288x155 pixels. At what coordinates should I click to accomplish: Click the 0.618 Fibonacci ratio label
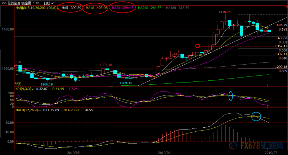[283, 58]
